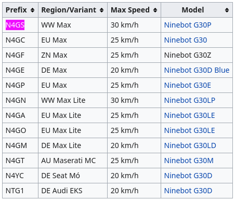Click the AU Maserati MC variant cell

[x=73, y=161]
